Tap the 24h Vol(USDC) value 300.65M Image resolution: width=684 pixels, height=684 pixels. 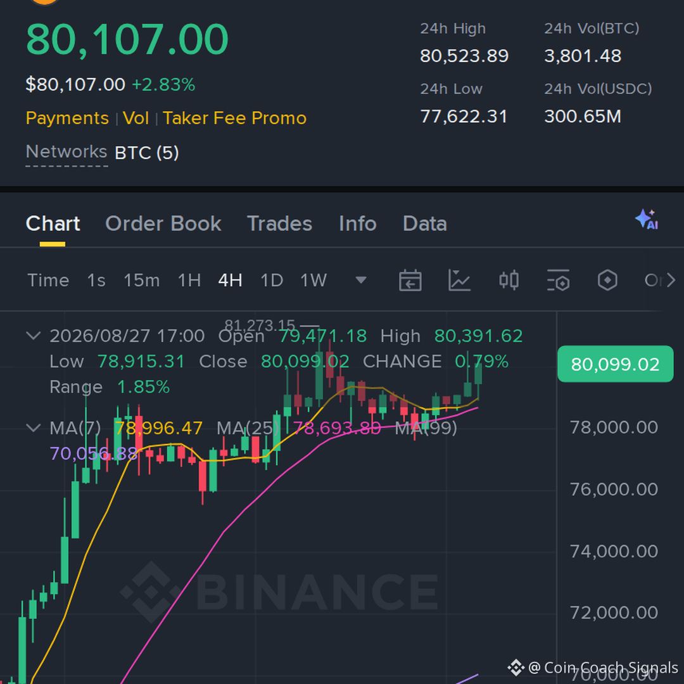(583, 117)
